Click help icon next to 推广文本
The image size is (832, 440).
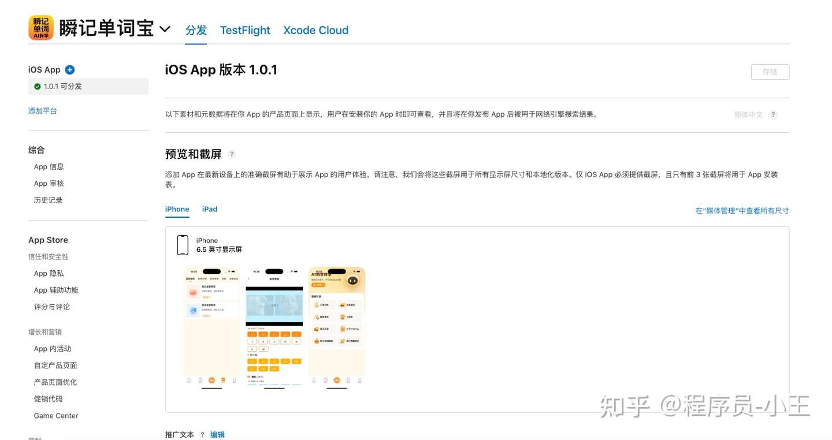click(x=202, y=435)
